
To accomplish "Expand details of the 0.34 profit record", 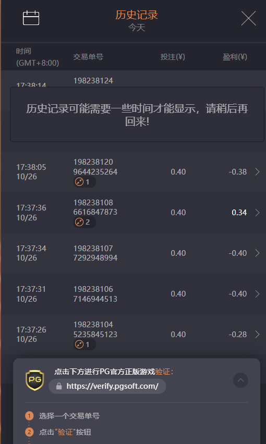I will pyautogui.click(x=257, y=213).
